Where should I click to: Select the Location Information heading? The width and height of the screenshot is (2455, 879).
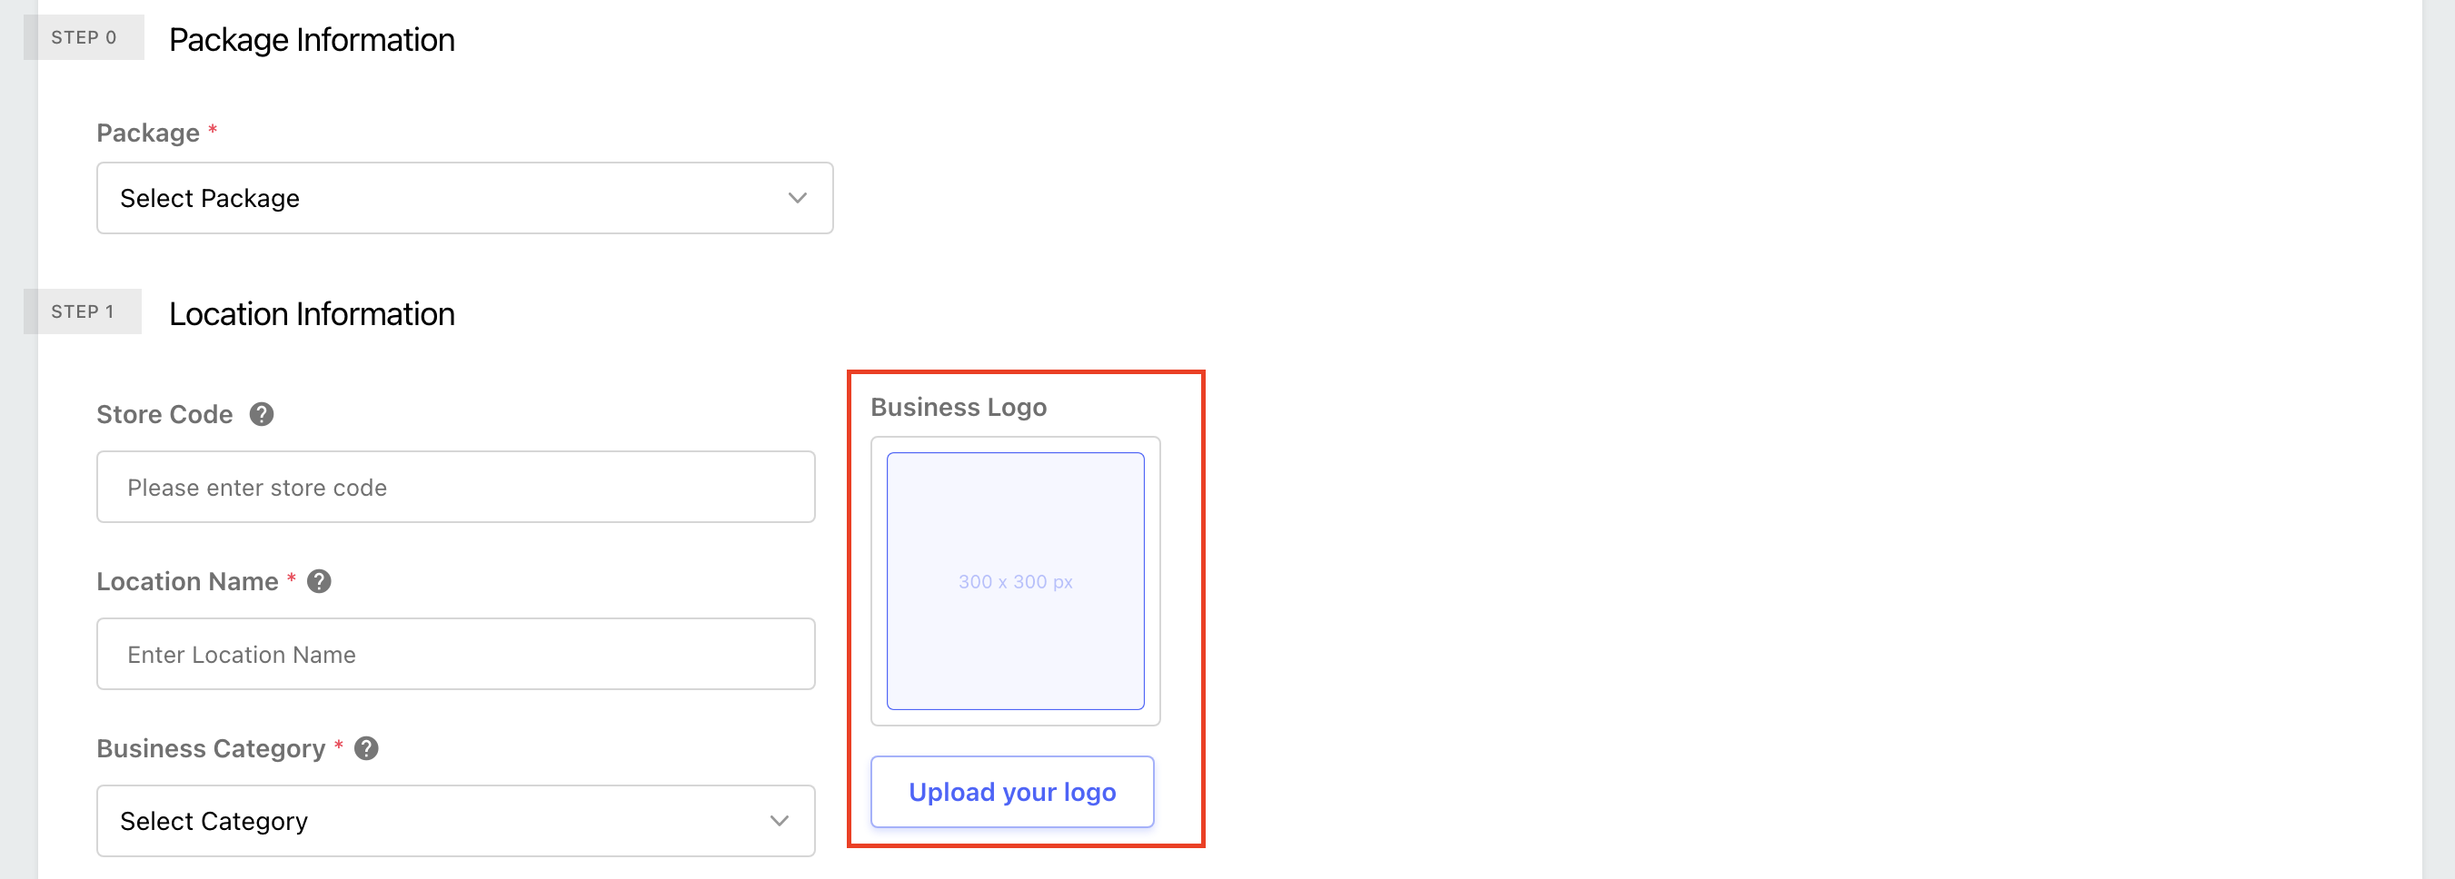click(312, 314)
